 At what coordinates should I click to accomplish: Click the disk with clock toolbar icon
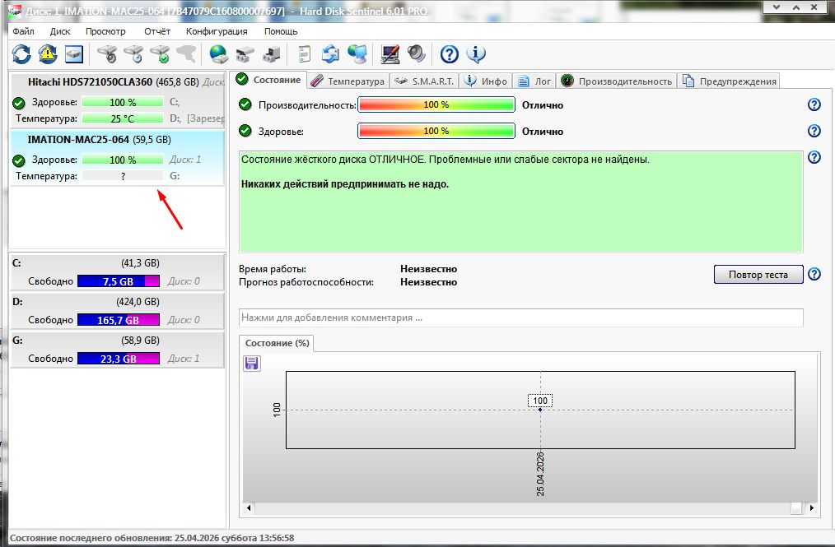(x=133, y=53)
